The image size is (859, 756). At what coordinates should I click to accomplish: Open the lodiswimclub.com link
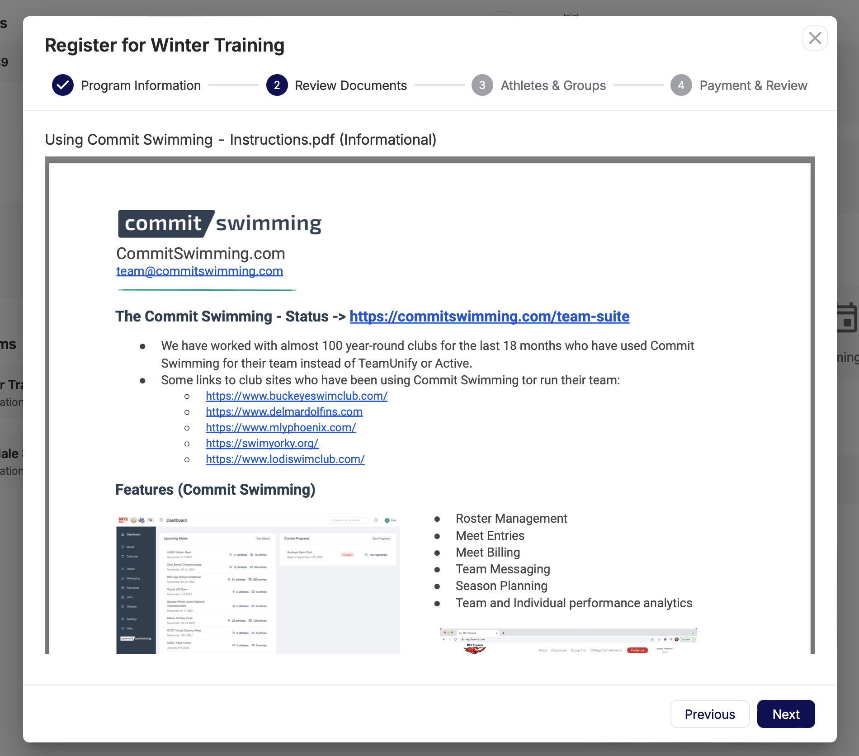pos(285,459)
